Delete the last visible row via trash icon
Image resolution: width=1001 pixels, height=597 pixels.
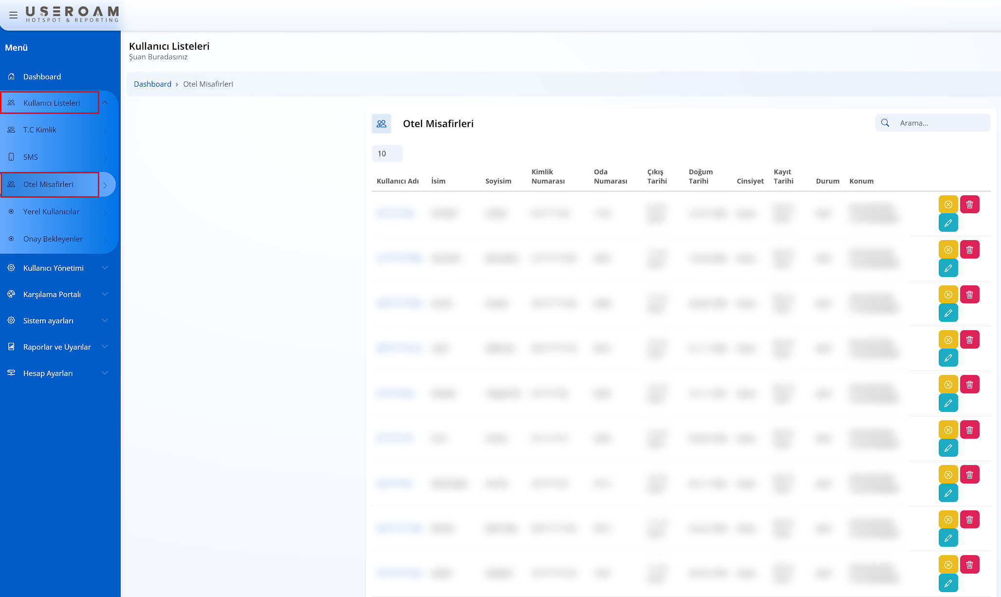click(x=969, y=565)
